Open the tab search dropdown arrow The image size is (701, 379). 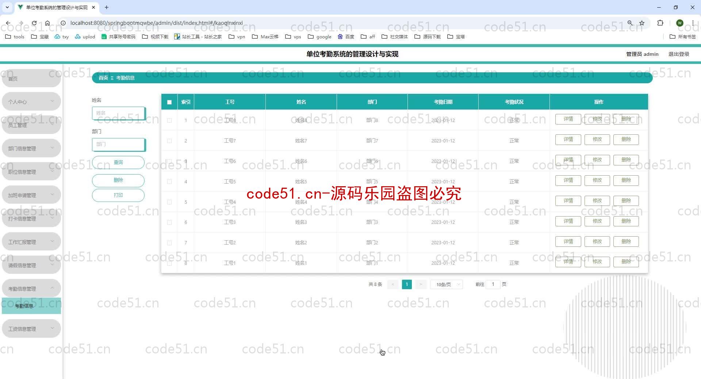click(7, 7)
